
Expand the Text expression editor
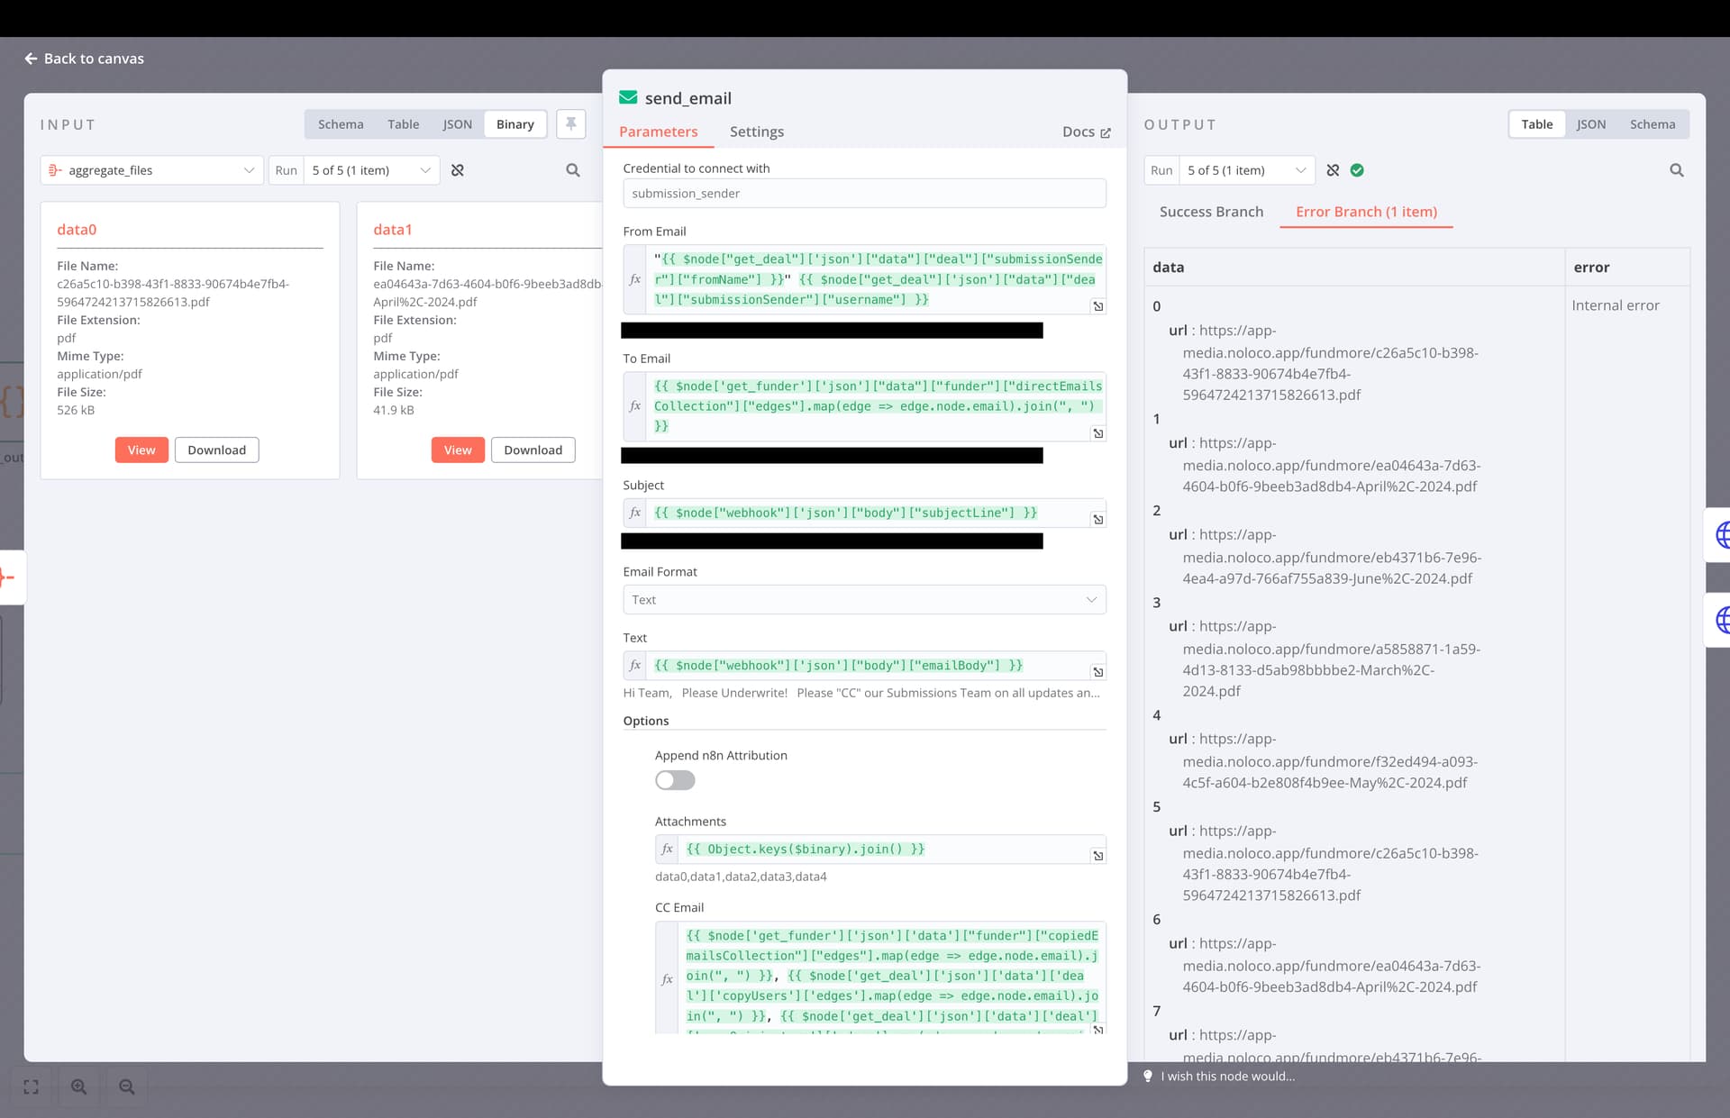[x=1098, y=672]
